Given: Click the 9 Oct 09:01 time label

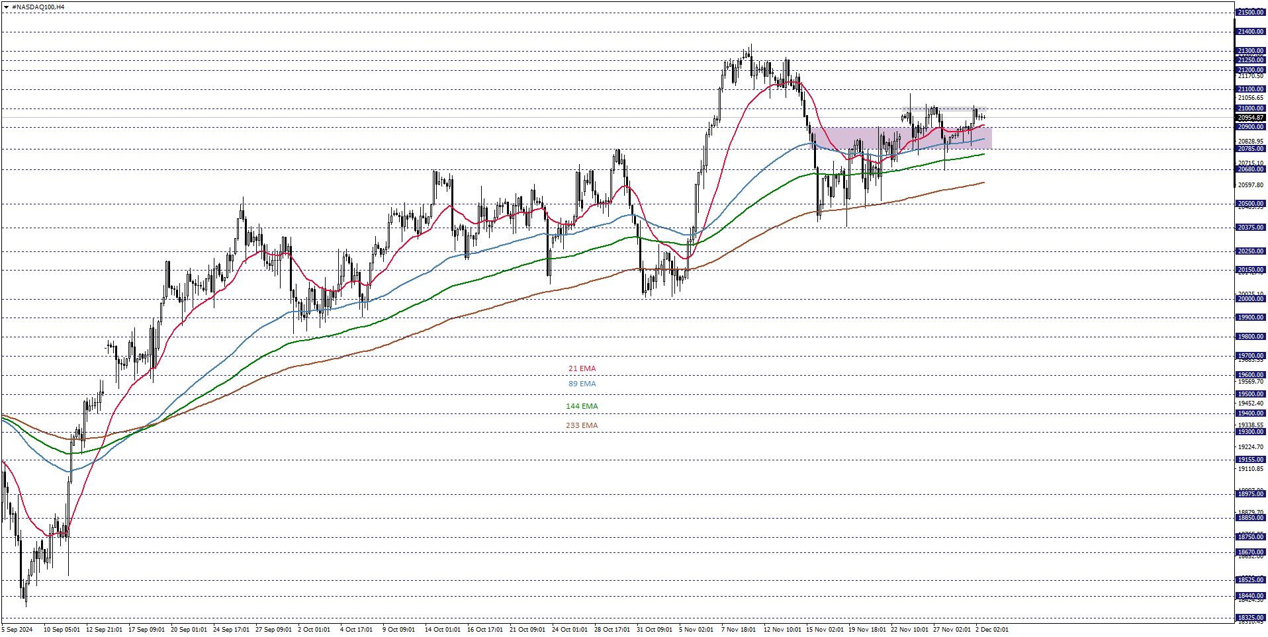Looking at the screenshot, I should pyautogui.click(x=398, y=629).
